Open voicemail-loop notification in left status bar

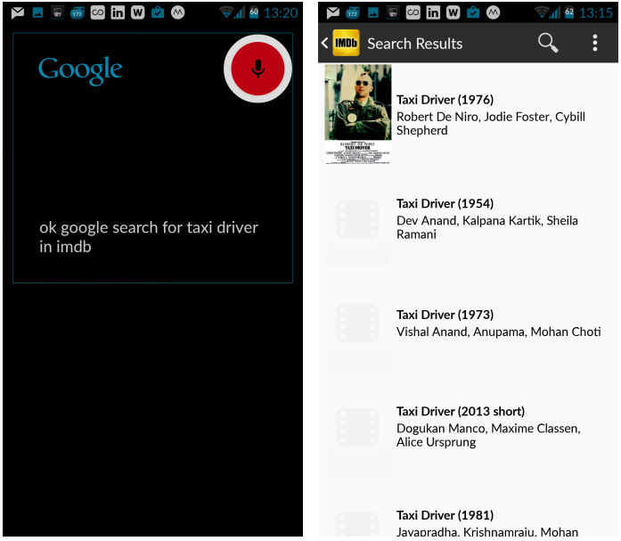tap(97, 13)
